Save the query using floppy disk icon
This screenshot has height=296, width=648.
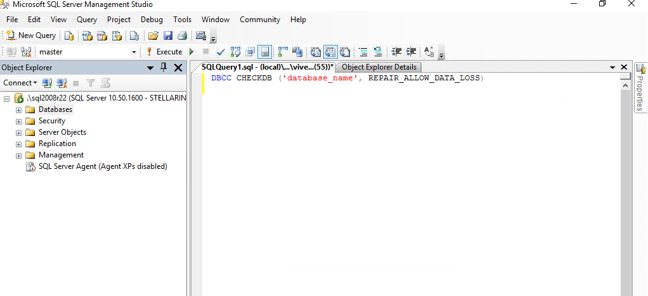[x=168, y=36]
